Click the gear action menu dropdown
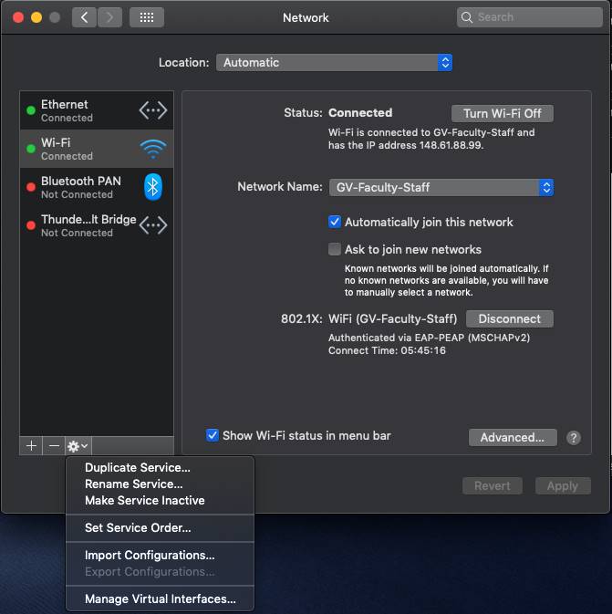The image size is (612, 614). pyautogui.click(x=78, y=446)
